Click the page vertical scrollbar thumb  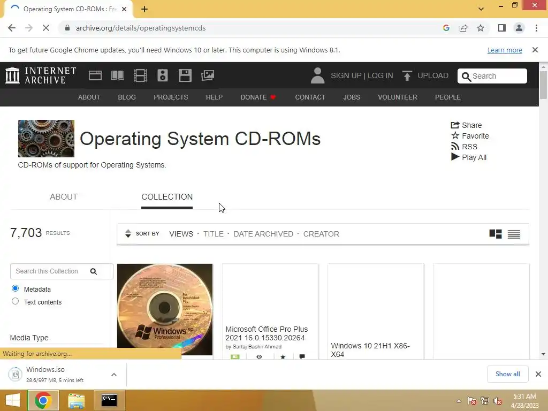pos(543,85)
